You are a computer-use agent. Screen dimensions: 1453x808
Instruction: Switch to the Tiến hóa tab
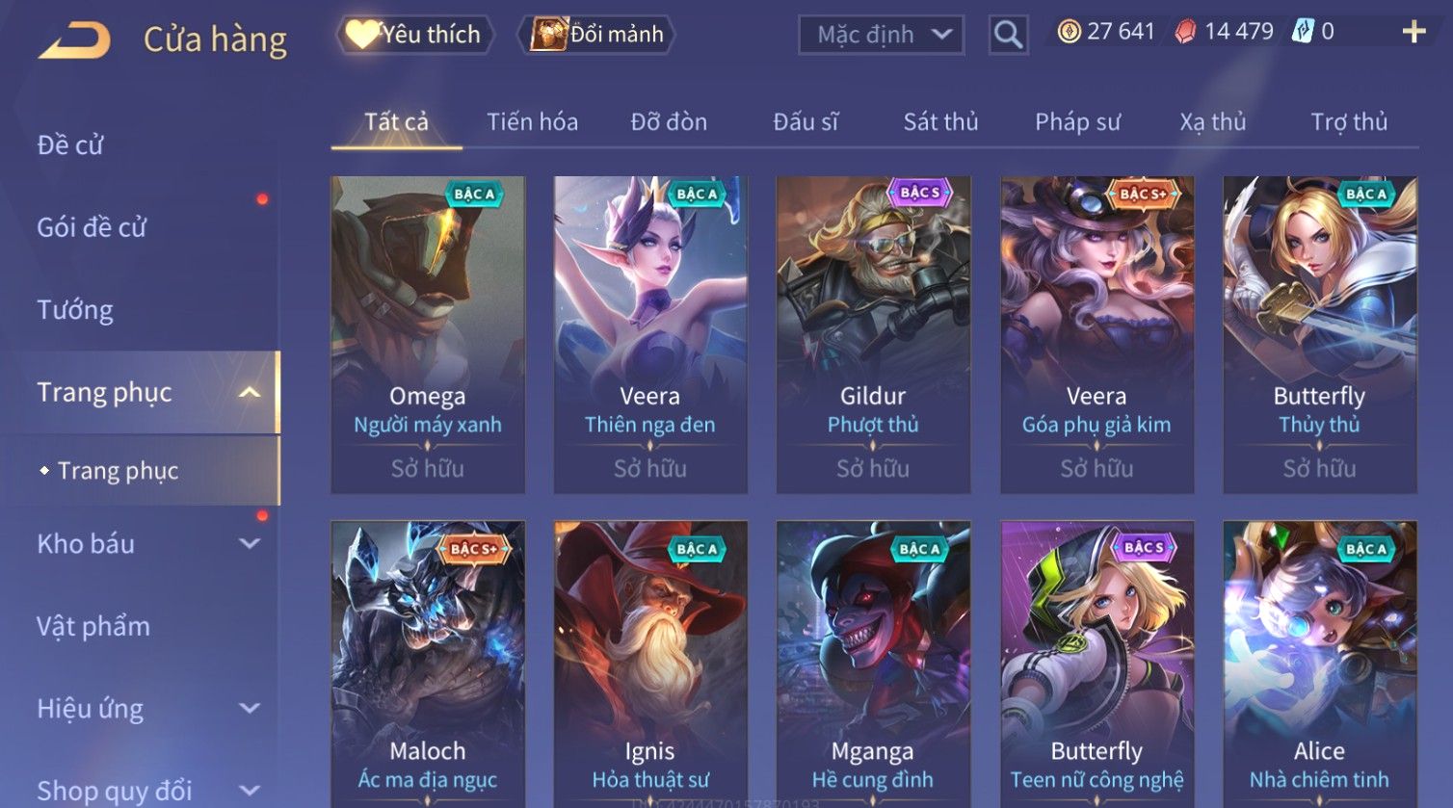pyautogui.click(x=532, y=122)
